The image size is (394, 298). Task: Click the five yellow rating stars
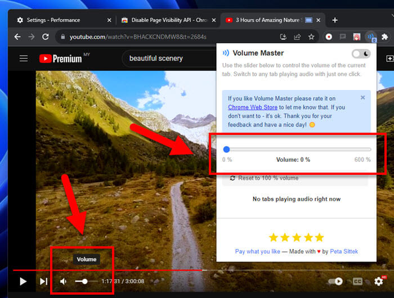click(x=296, y=237)
